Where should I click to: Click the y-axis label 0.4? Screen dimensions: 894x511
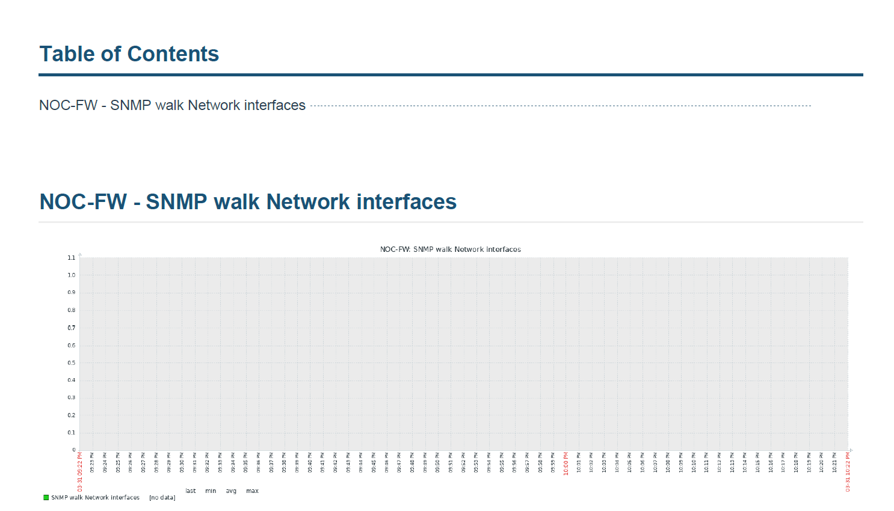click(72, 381)
